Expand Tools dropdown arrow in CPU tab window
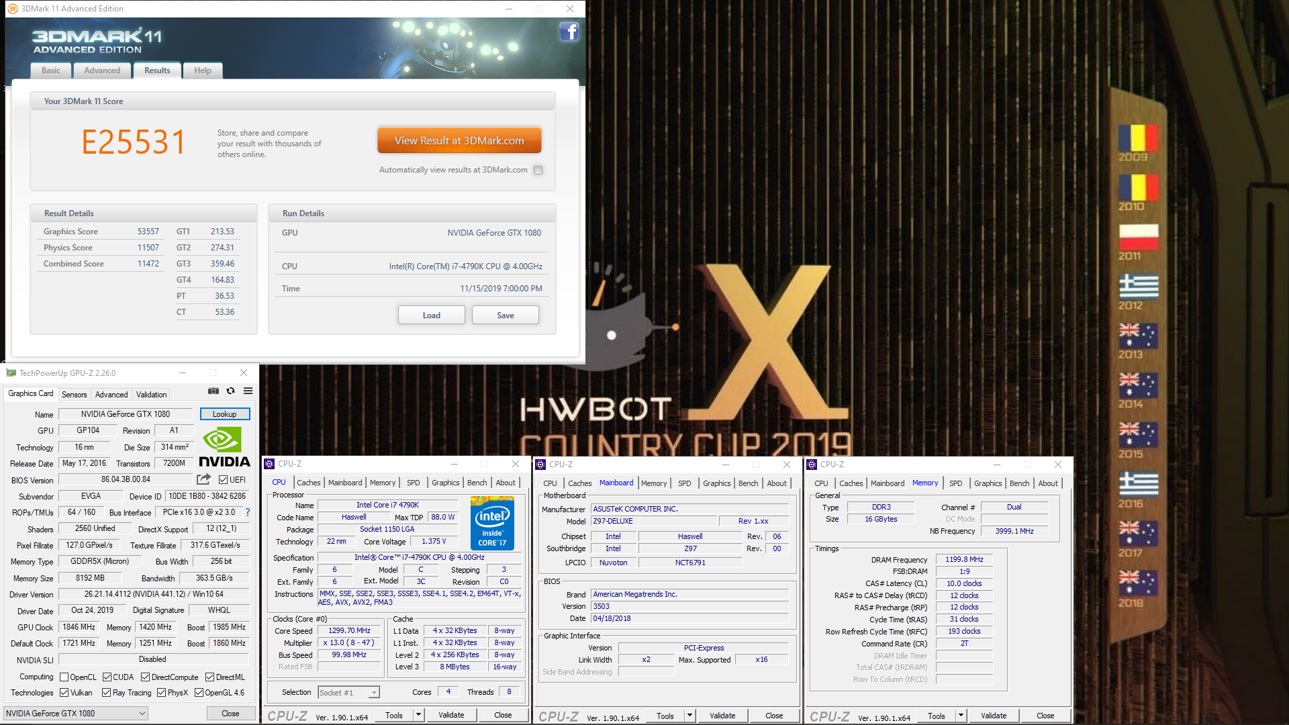The image size is (1289, 725). click(418, 715)
